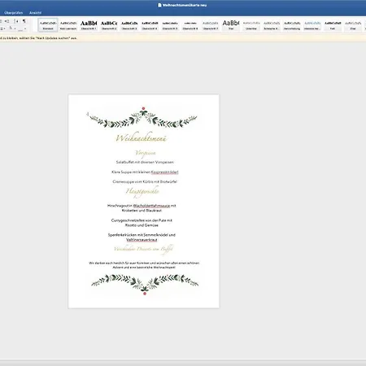Click the sort icon in the ribbon

click(x=16, y=21)
